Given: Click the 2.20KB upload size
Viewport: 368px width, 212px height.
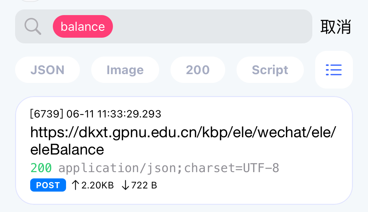Looking at the screenshot, I should [x=97, y=185].
